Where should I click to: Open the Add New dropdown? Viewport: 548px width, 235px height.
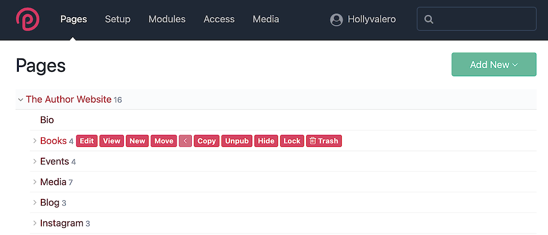(x=493, y=65)
